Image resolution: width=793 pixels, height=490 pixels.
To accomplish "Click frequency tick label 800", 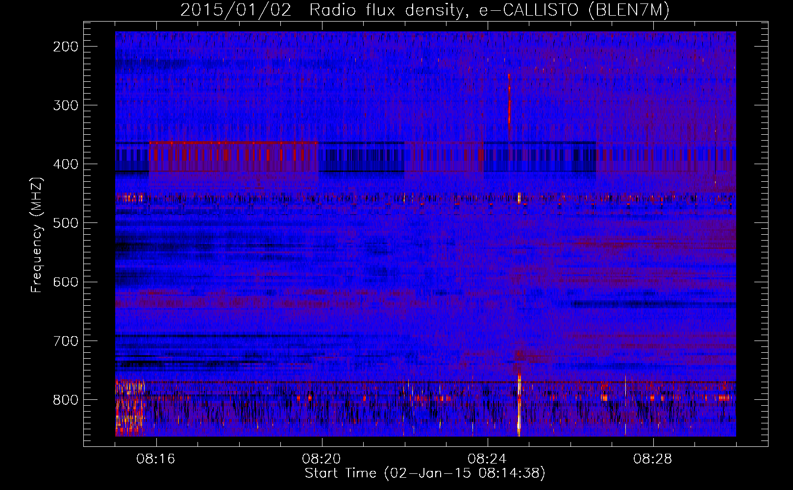I will [66, 399].
